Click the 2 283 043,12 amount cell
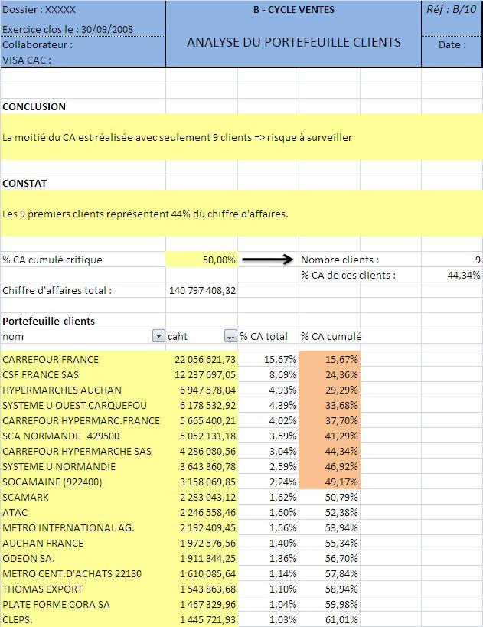The width and height of the screenshot is (483, 627). click(x=202, y=497)
